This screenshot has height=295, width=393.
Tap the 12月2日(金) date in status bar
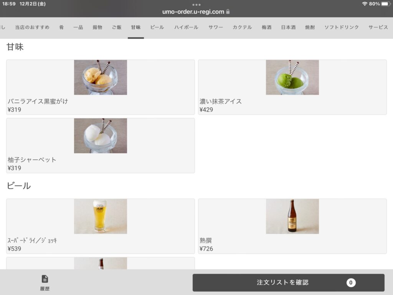point(33,4)
